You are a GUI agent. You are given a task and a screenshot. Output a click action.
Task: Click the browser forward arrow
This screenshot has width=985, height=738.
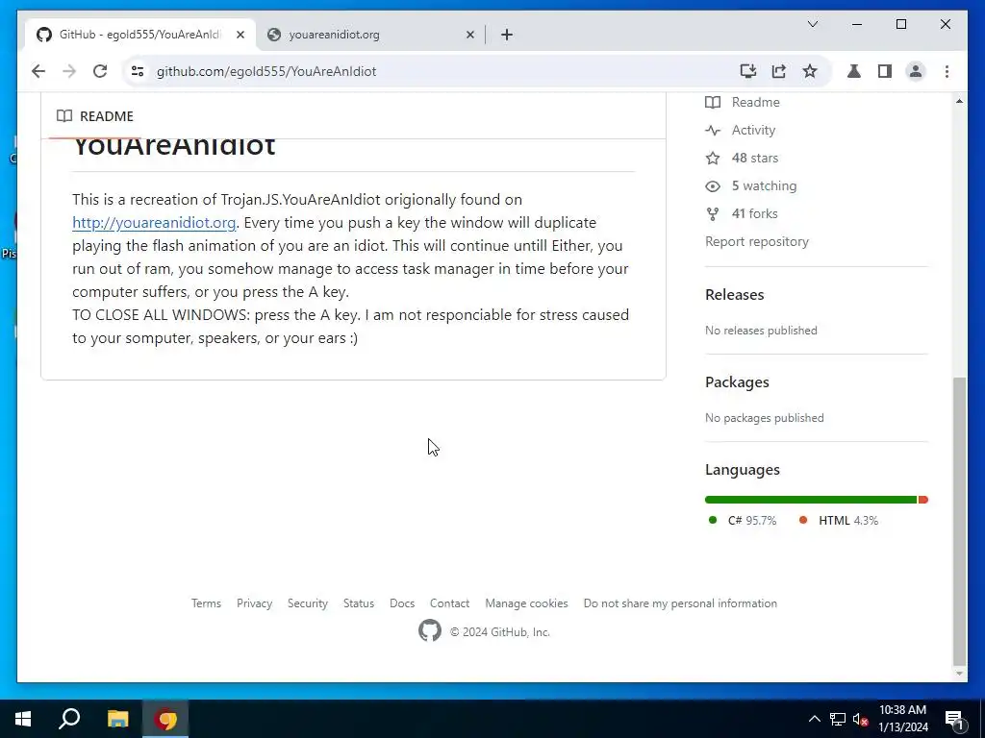tap(69, 71)
